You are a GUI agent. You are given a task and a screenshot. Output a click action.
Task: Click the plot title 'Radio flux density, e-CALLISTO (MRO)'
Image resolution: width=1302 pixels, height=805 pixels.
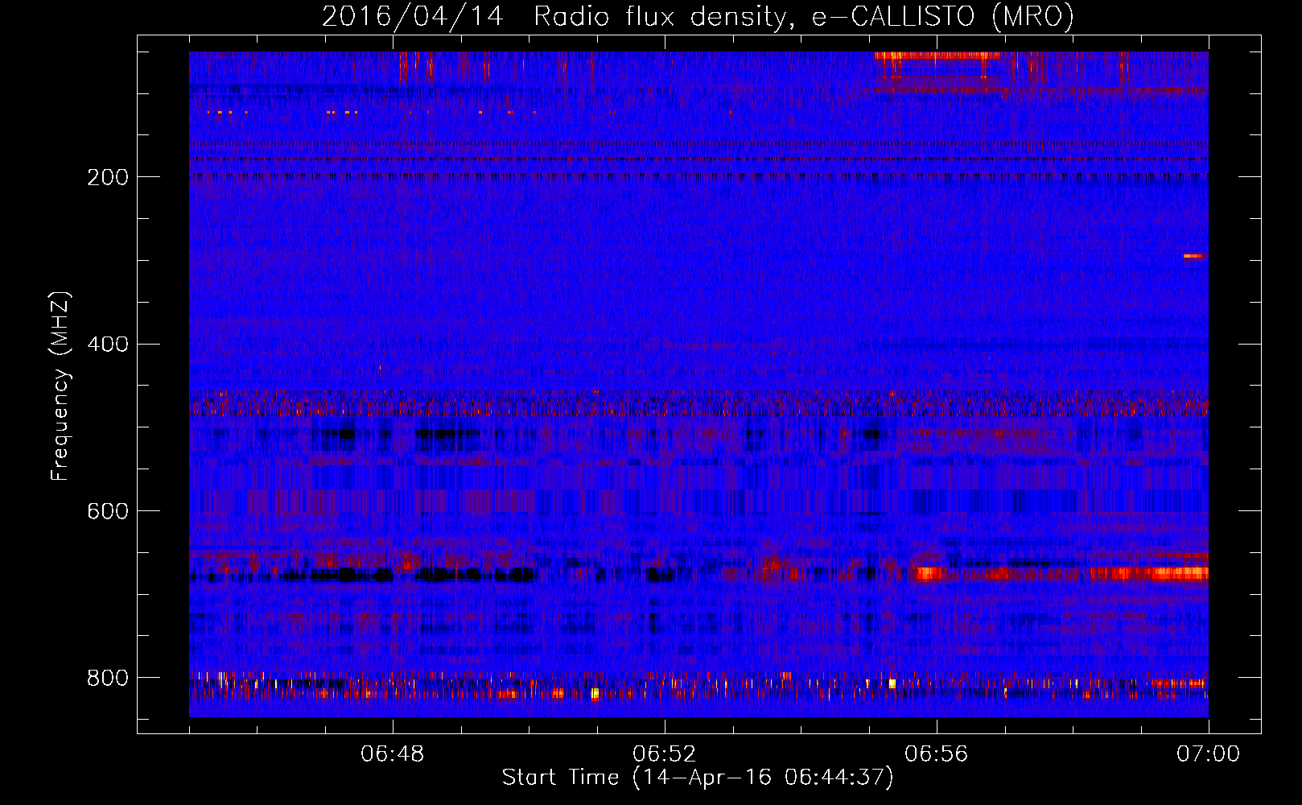click(803, 17)
